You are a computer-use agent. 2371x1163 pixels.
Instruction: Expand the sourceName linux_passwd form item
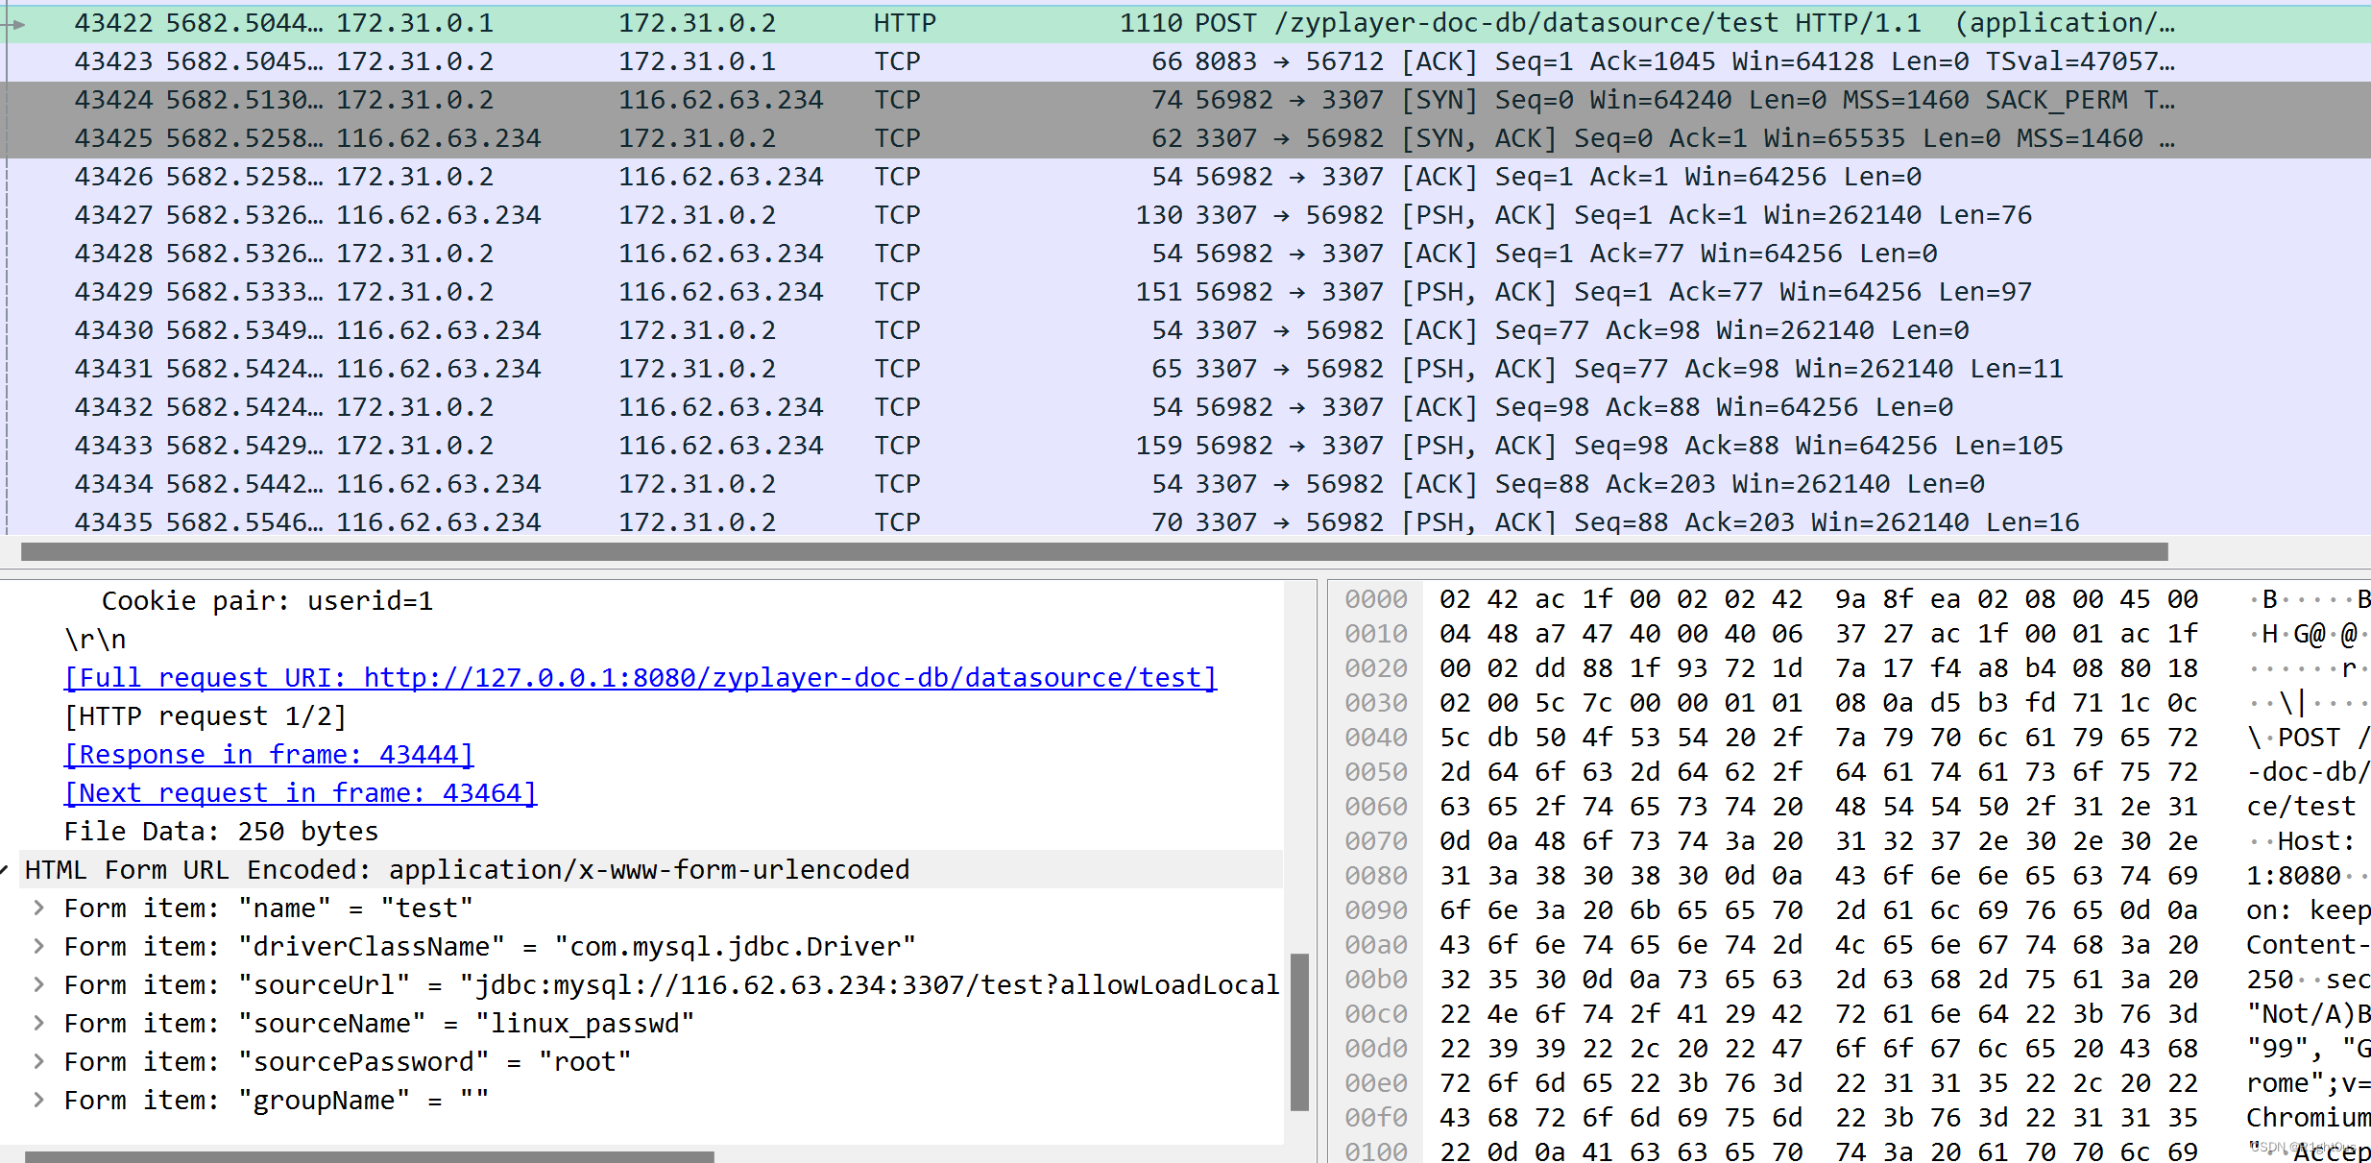coord(38,1023)
